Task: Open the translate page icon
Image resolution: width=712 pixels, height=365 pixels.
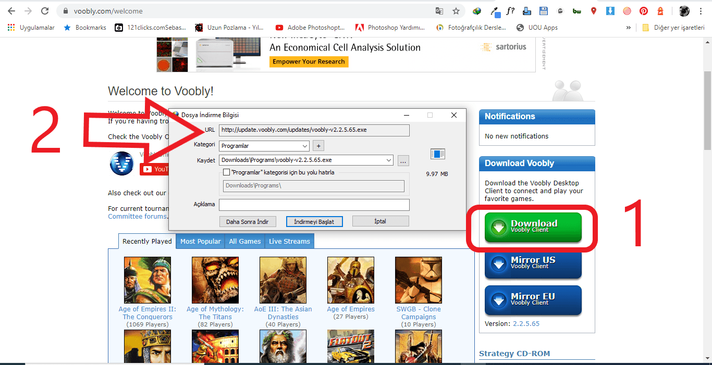Action: (x=439, y=11)
